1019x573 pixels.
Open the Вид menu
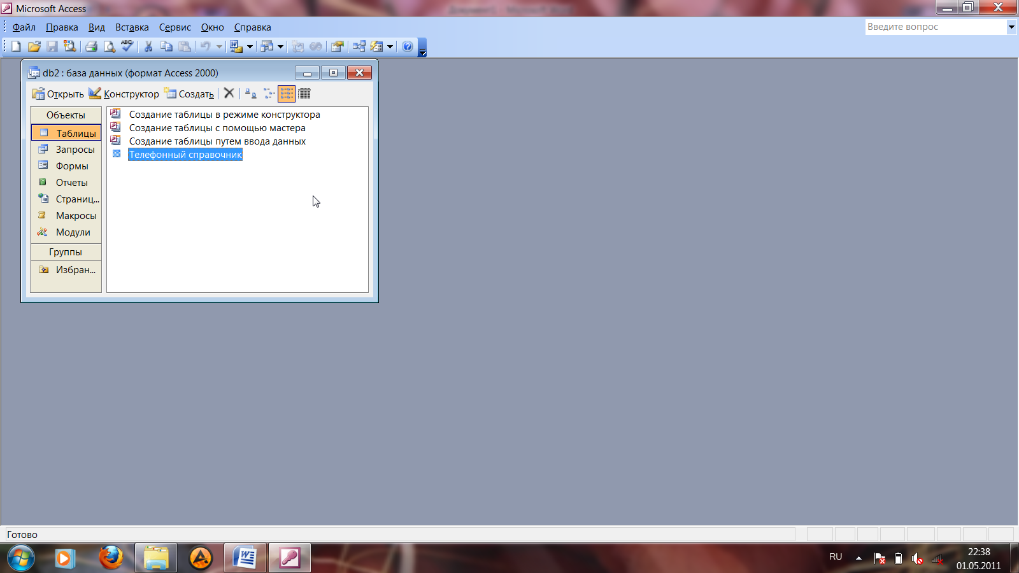(97, 27)
